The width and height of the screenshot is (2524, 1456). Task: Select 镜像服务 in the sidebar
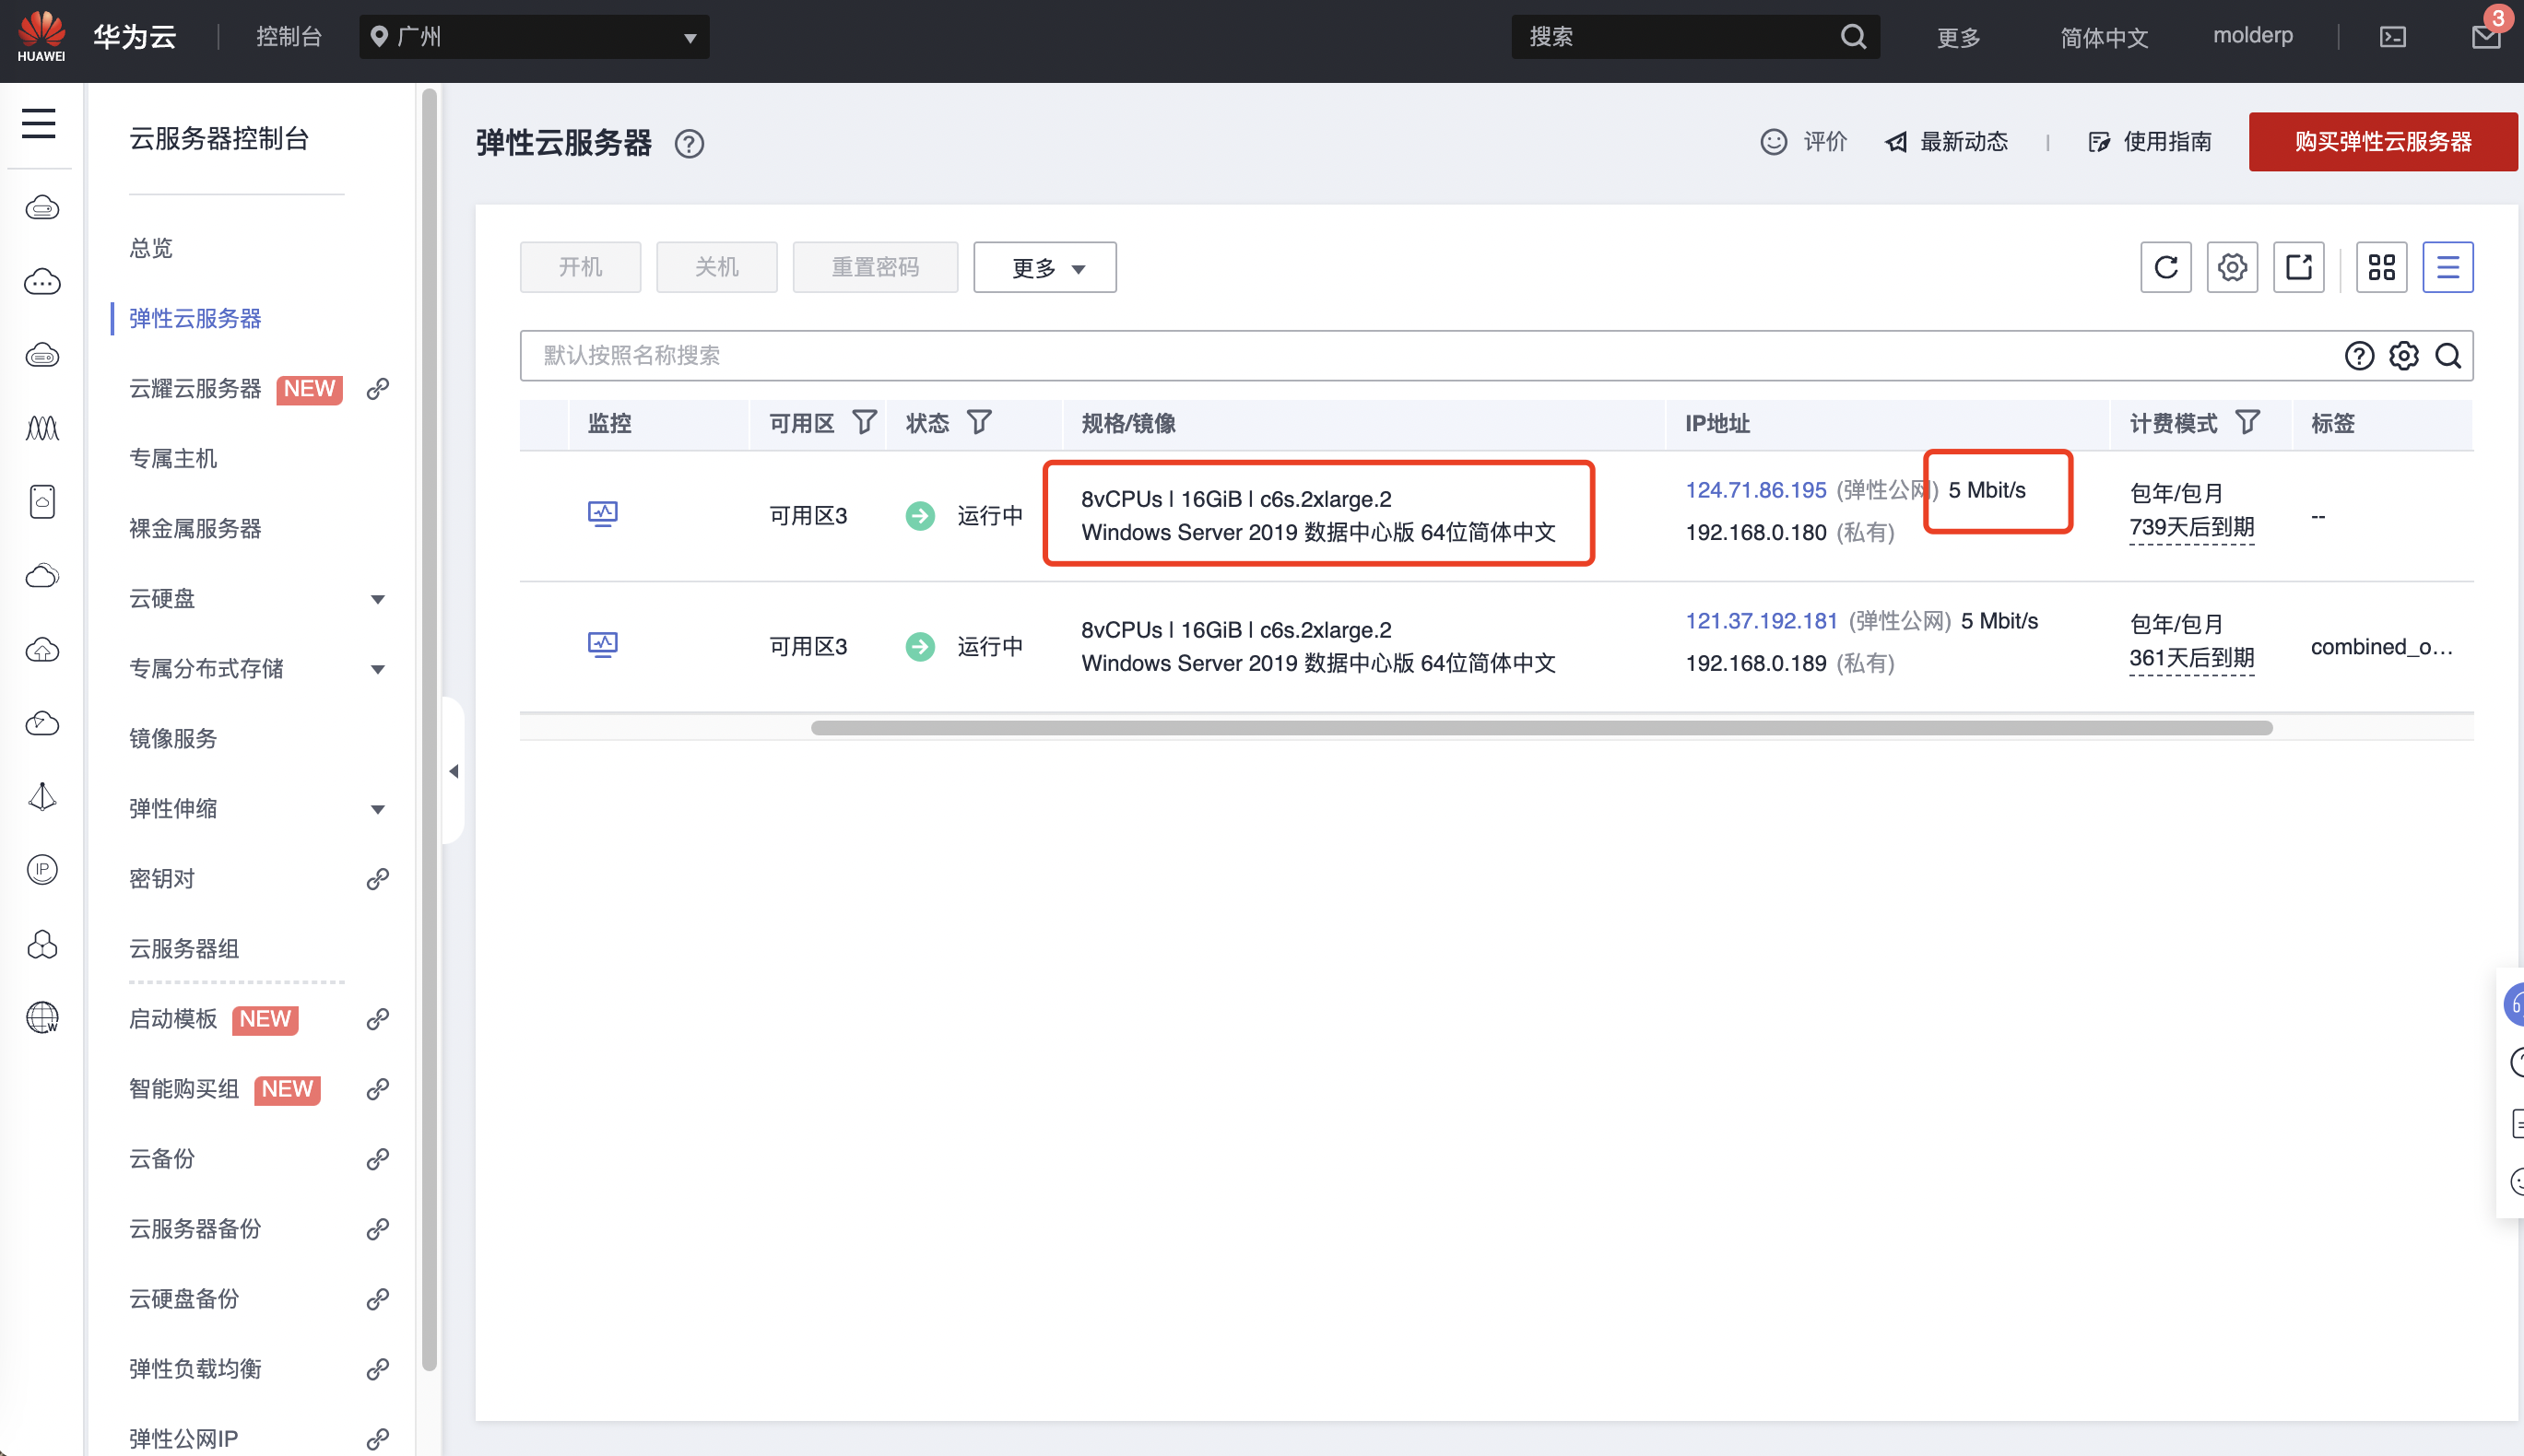(x=173, y=738)
